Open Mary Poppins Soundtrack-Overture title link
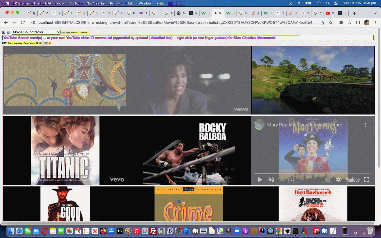This screenshot has width=381, height=238. [x=305, y=125]
